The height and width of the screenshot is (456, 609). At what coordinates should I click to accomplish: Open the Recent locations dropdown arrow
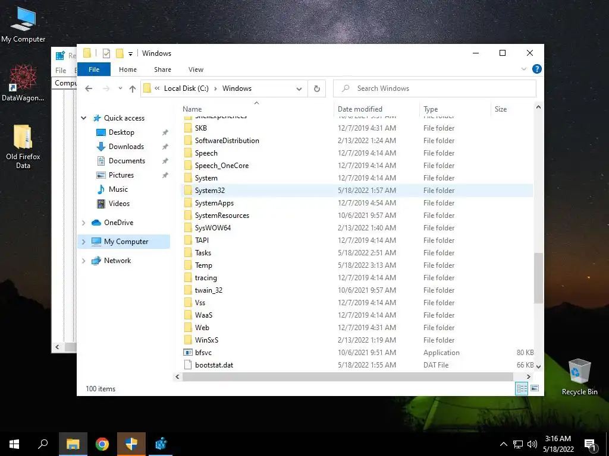pyautogui.click(x=120, y=88)
